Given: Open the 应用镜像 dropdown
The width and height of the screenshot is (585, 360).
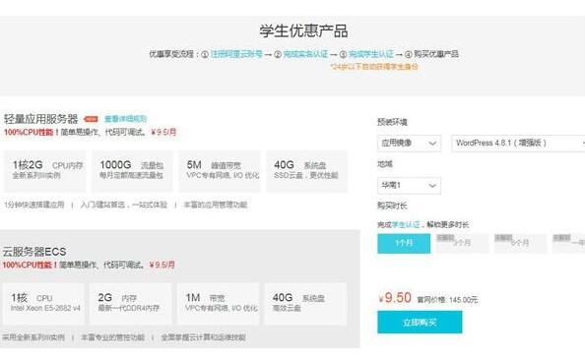Looking at the screenshot, I should (x=409, y=143).
